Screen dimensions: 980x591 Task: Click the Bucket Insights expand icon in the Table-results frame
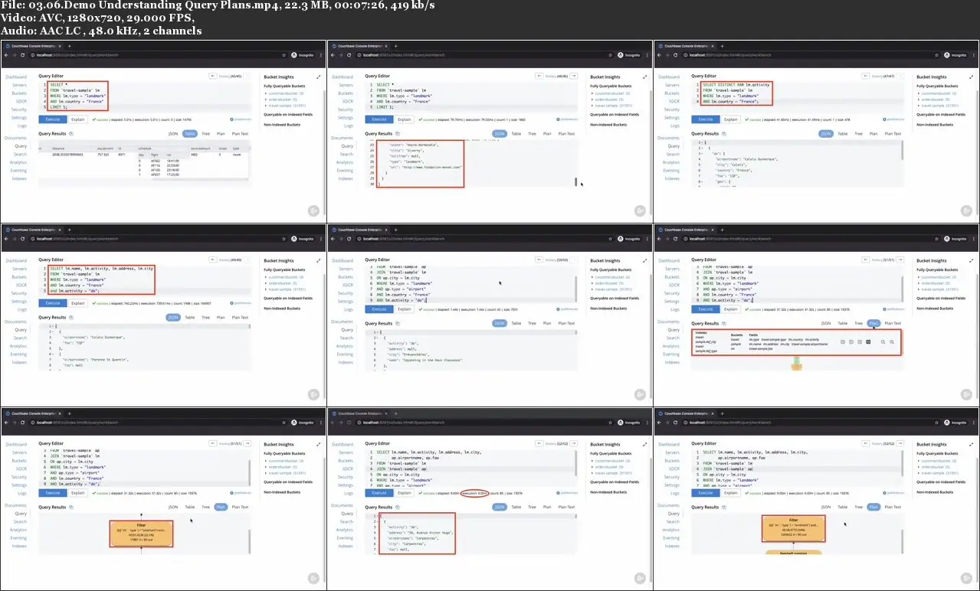[318, 77]
